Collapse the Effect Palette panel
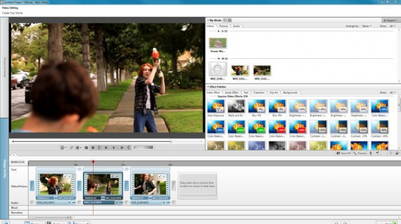 pos(208,86)
